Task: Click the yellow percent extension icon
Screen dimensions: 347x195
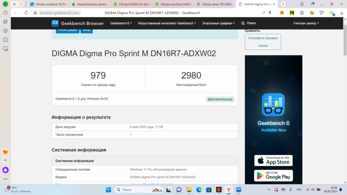Action: pyautogui.click(x=312, y=13)
